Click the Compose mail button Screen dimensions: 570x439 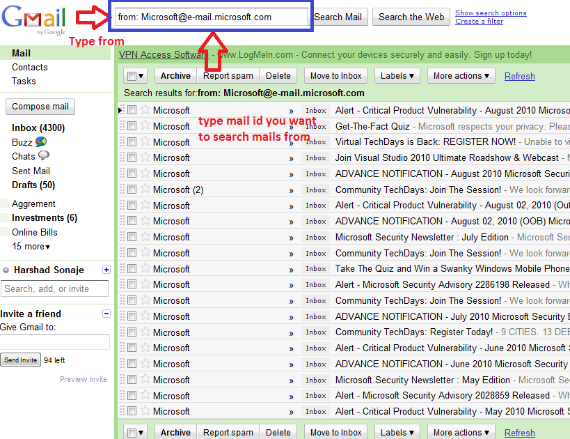[x=40, y=107]
